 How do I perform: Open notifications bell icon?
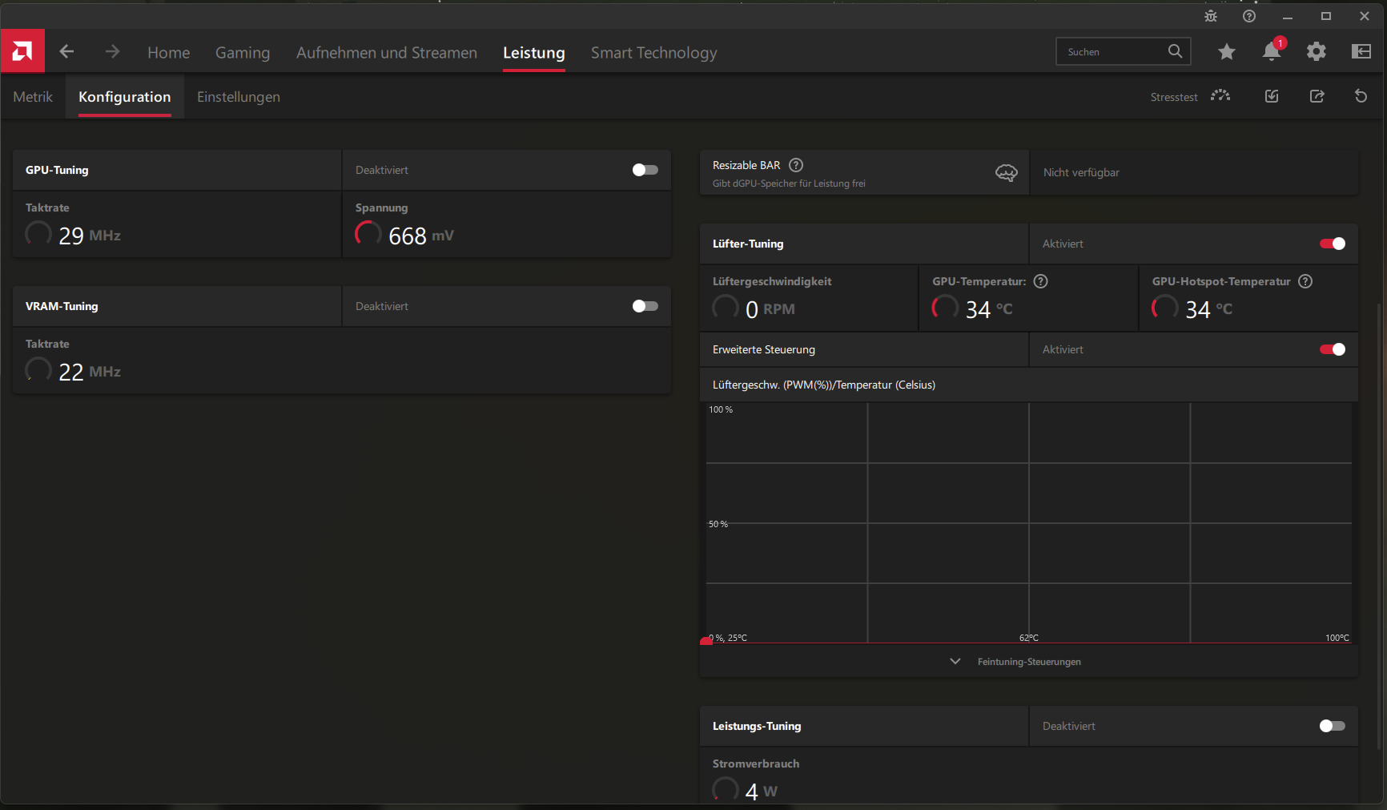[x=1272, y=51]
